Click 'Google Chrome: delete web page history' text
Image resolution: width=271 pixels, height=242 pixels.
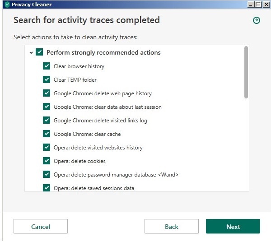click(103, 93)
